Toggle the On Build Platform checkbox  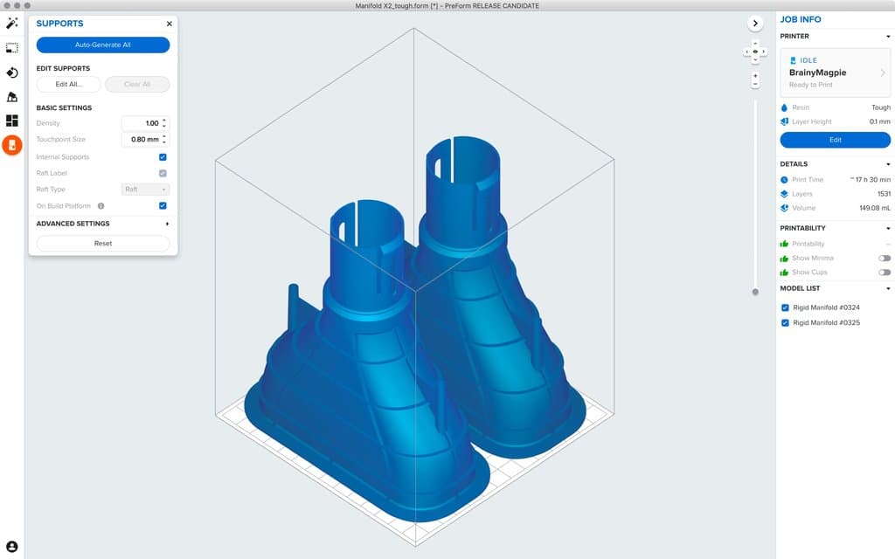coord(163,206)
